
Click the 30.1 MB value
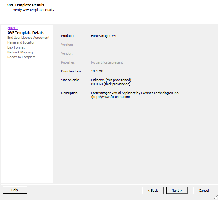[97, 71]
